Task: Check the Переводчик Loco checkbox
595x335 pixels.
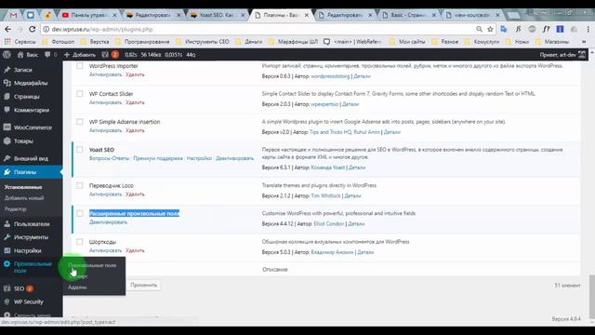Action: [x=80, y=185]
